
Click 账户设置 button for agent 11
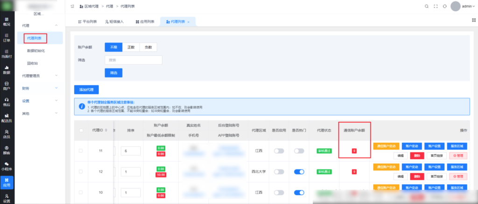click(x=435, y=146)
